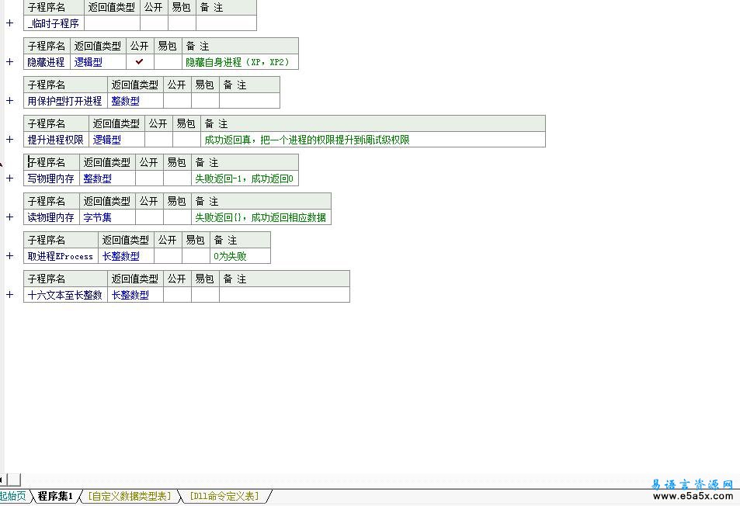Open the [自定义数据类型表] tab
The width and height of the screenshot is (740, 506).
coord(130,496)
